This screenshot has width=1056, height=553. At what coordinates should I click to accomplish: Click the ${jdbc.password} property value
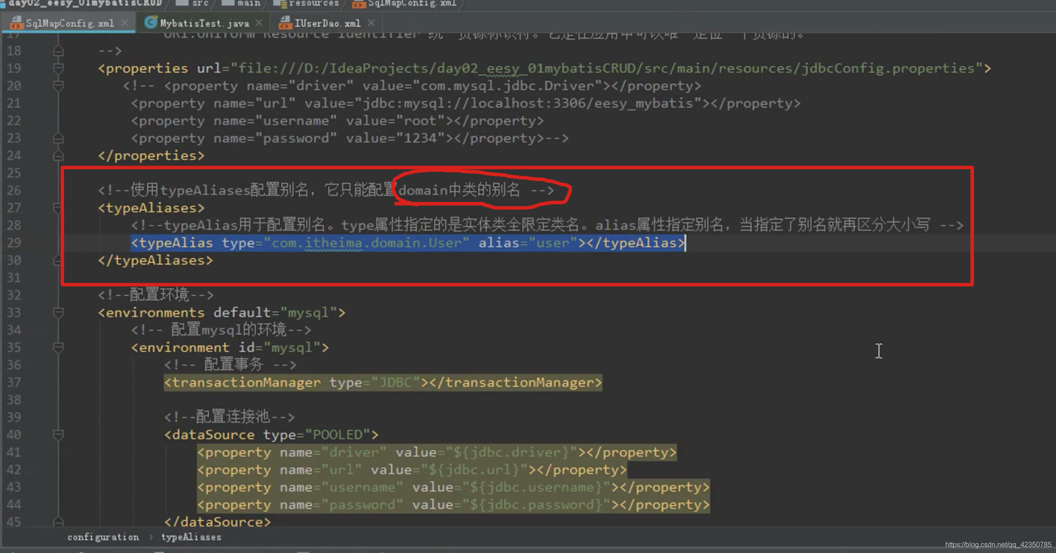[x=536, y=504]
